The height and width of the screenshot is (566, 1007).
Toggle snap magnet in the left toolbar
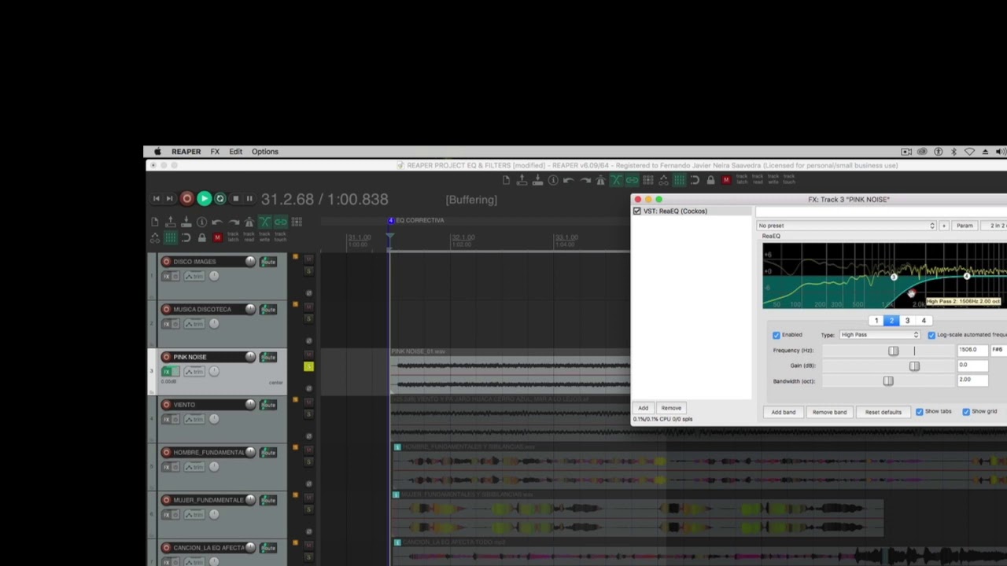(x=186, y=237)
